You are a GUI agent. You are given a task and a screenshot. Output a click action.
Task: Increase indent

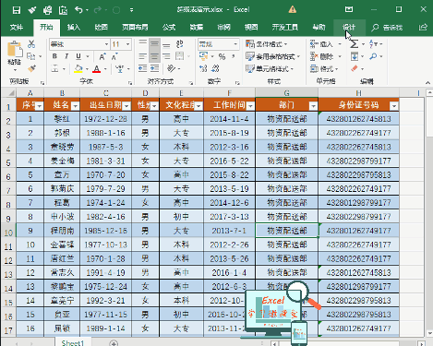154,68
